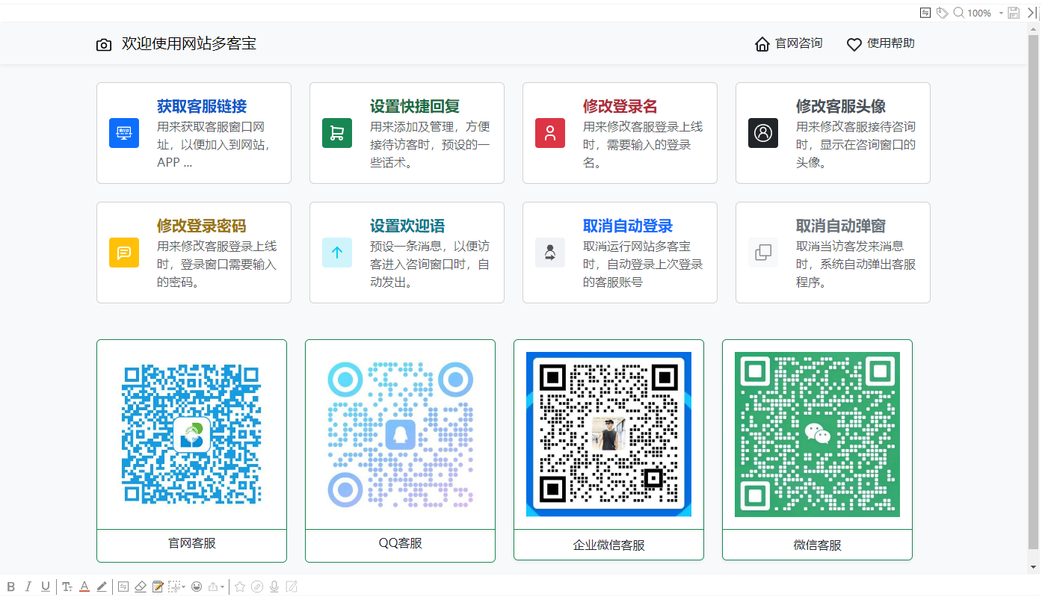Click the blue 获取客服链接 monitor icon
The image size is (1042, 600).
click(x=124, y=133)
